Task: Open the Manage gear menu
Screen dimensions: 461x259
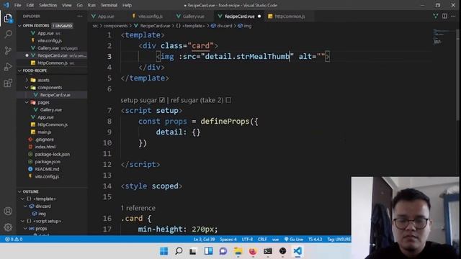Action: (8, 227)
